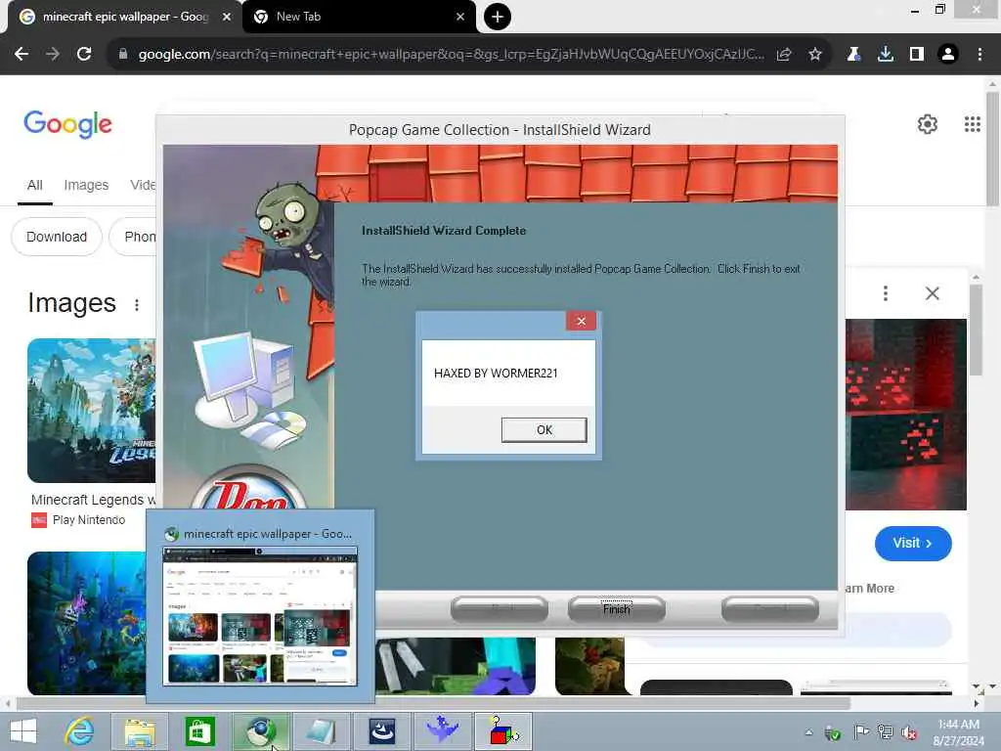Click Finish in the InstallShield Wizard
The width and height of the screenshot is (1001, 751).
coord(616,609)
